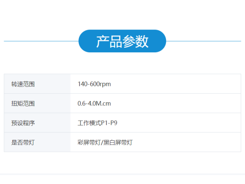
Task: Click the 工作模式 text in preset row
Action: click(x=89, y=123)
